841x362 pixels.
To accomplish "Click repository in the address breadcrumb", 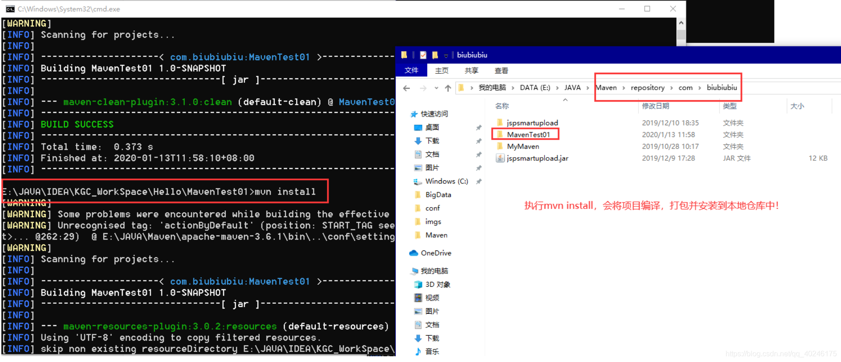I will point(648,87).
